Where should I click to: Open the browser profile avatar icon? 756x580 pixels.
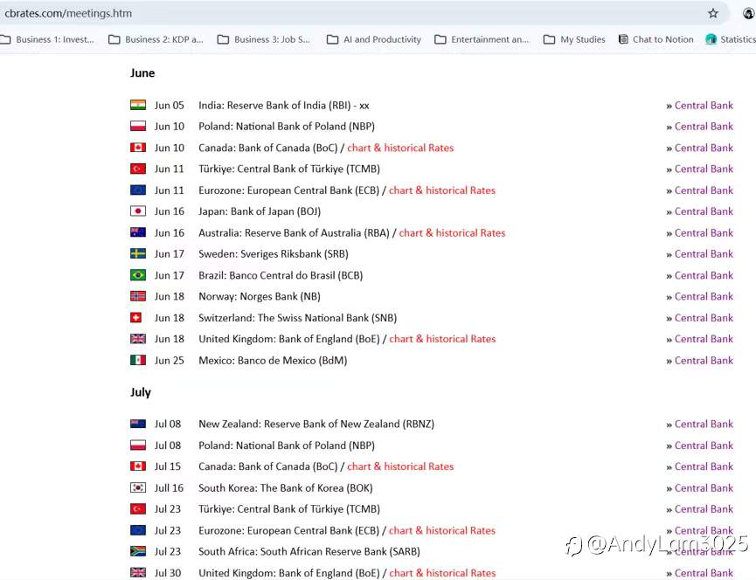[x=749, y=13]
